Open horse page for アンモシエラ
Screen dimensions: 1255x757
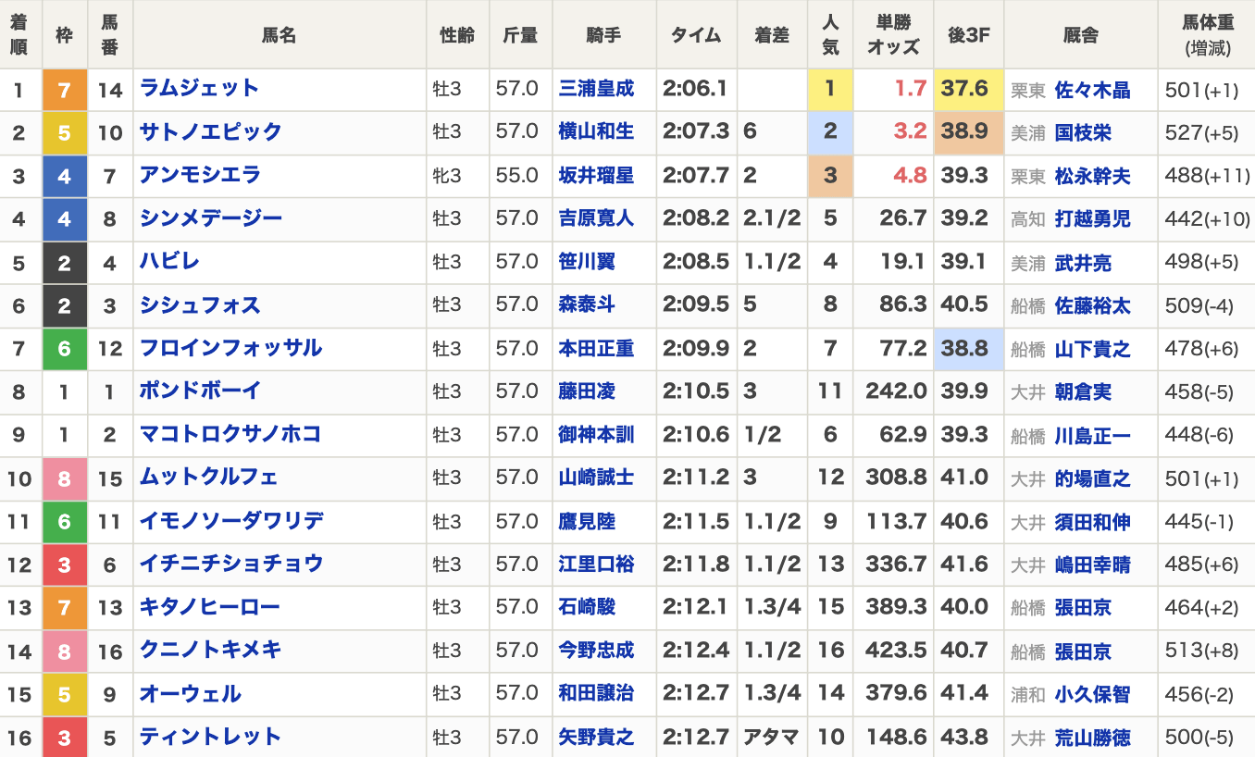(x=200, y=175)
